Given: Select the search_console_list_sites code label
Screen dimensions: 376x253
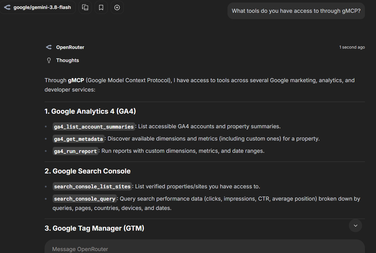Looking at the screenshot, I should pyautogui.click(x=92, y=186).
